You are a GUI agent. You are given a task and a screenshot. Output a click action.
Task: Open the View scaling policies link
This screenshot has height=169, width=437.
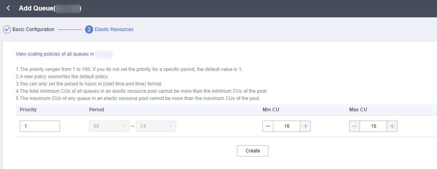tap(55, 54)
